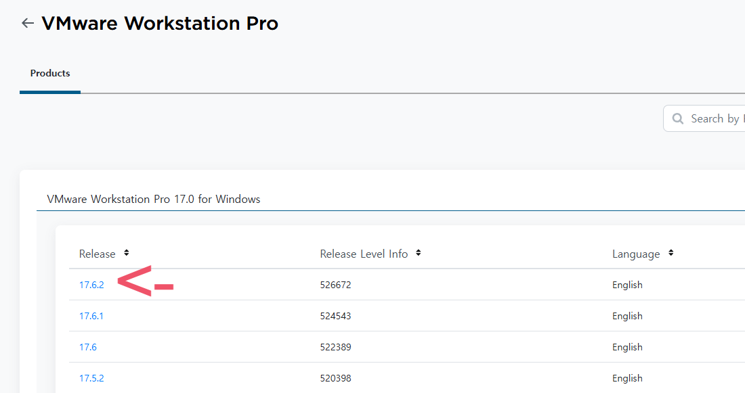Image resolution: width=745 pixels, height=393 pixels.
Task: Open release 17.6.2 link
Action: (91, 285)
